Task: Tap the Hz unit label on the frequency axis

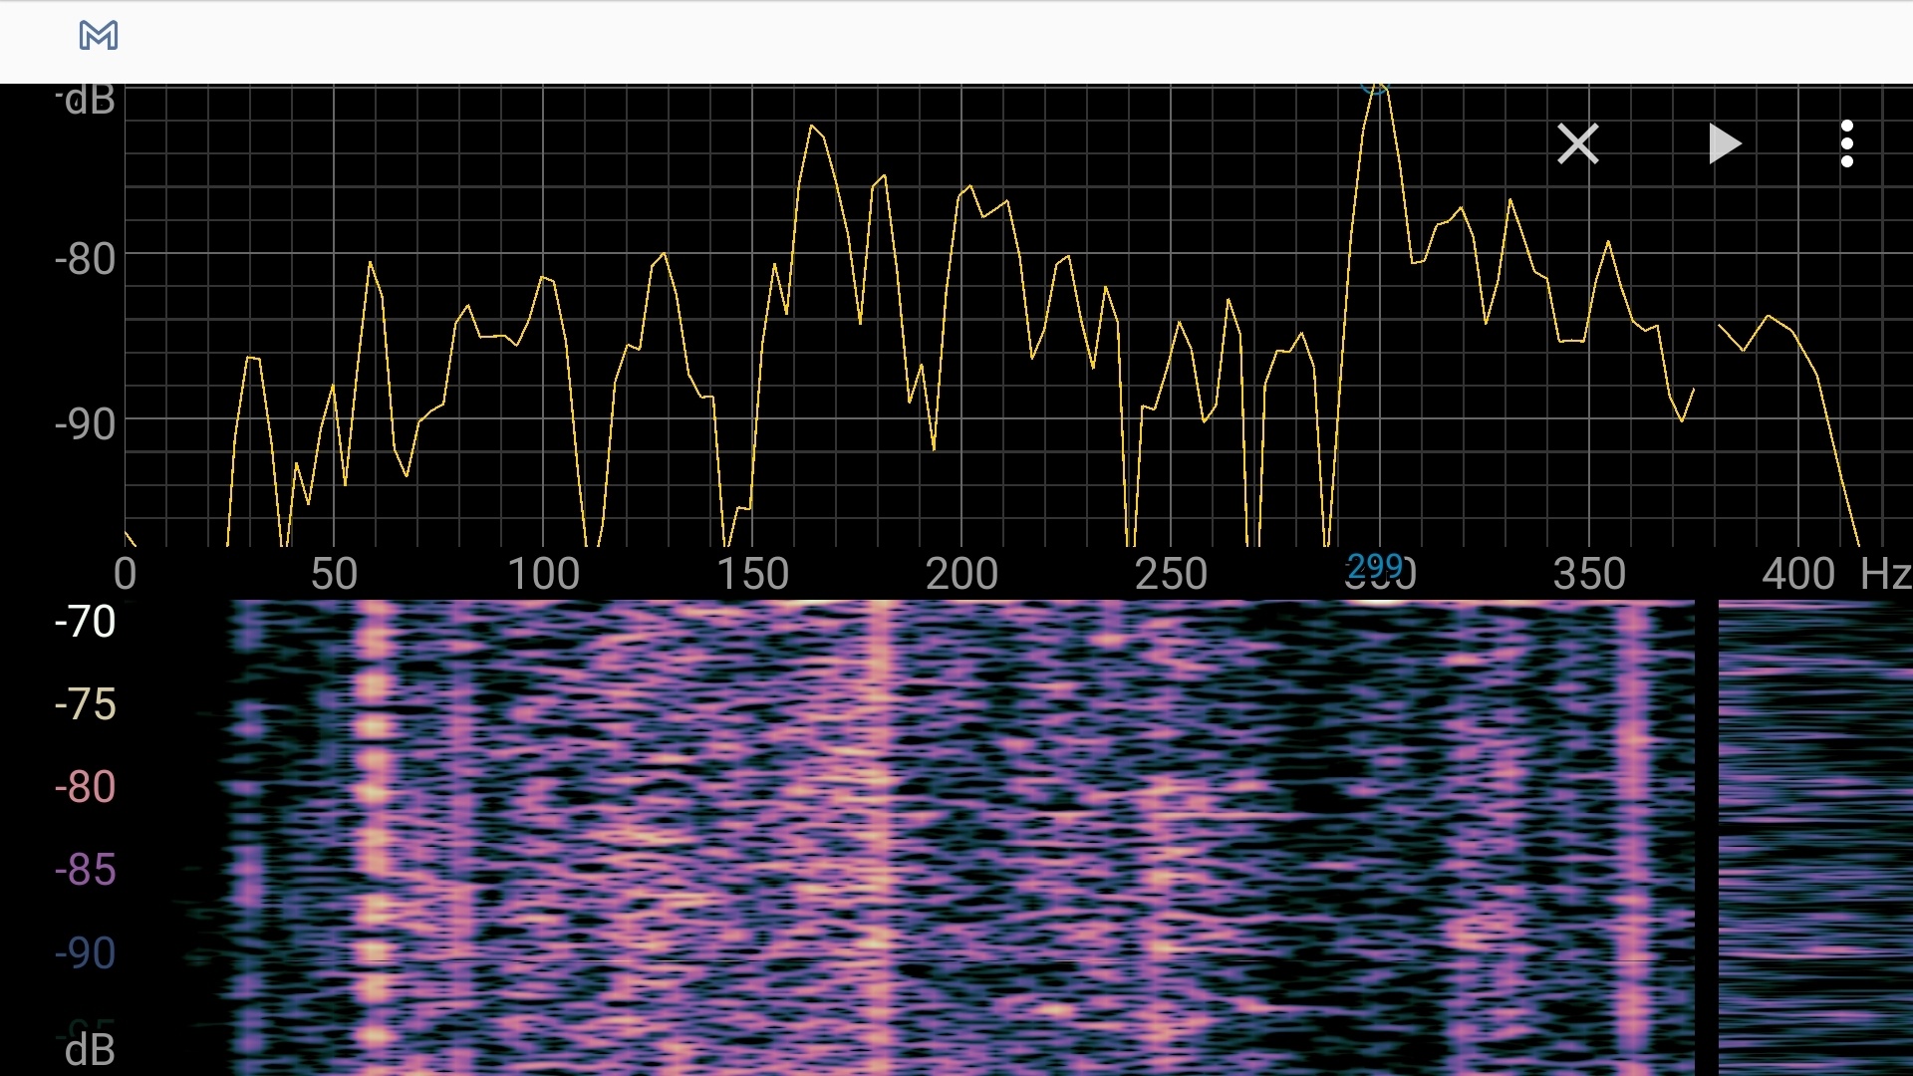Action: (1888, 574)
